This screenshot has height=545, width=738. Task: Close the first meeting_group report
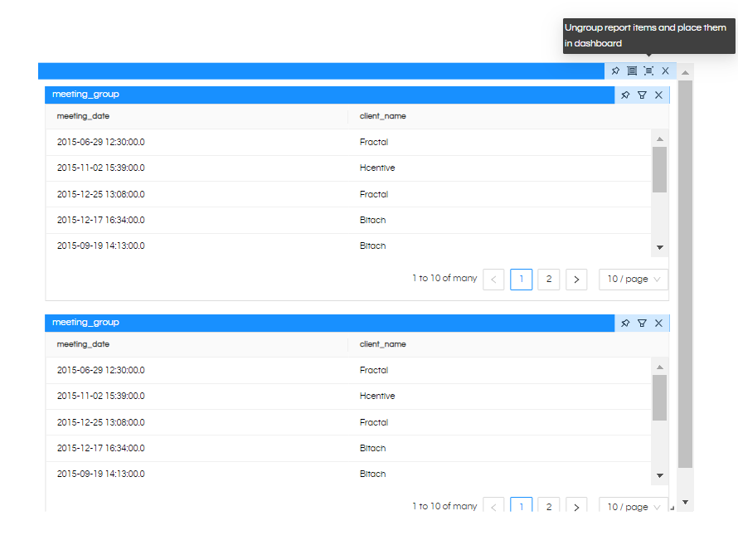(x=658, y=95)
